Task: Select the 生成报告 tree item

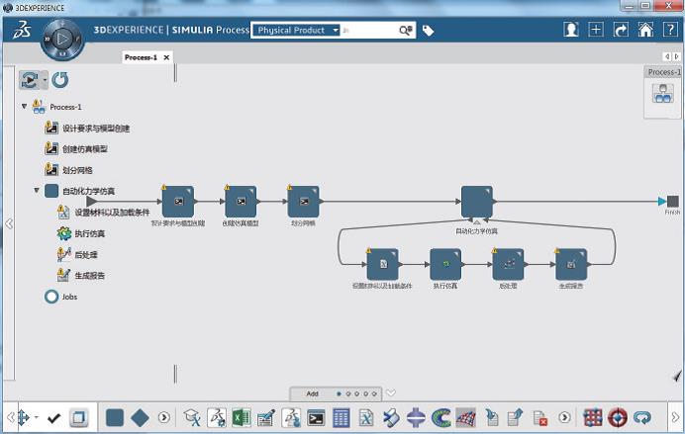Action: (89, 276)
